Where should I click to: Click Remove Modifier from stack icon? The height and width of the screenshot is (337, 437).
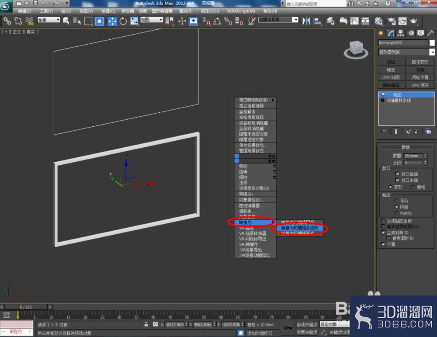click(416, 132)
